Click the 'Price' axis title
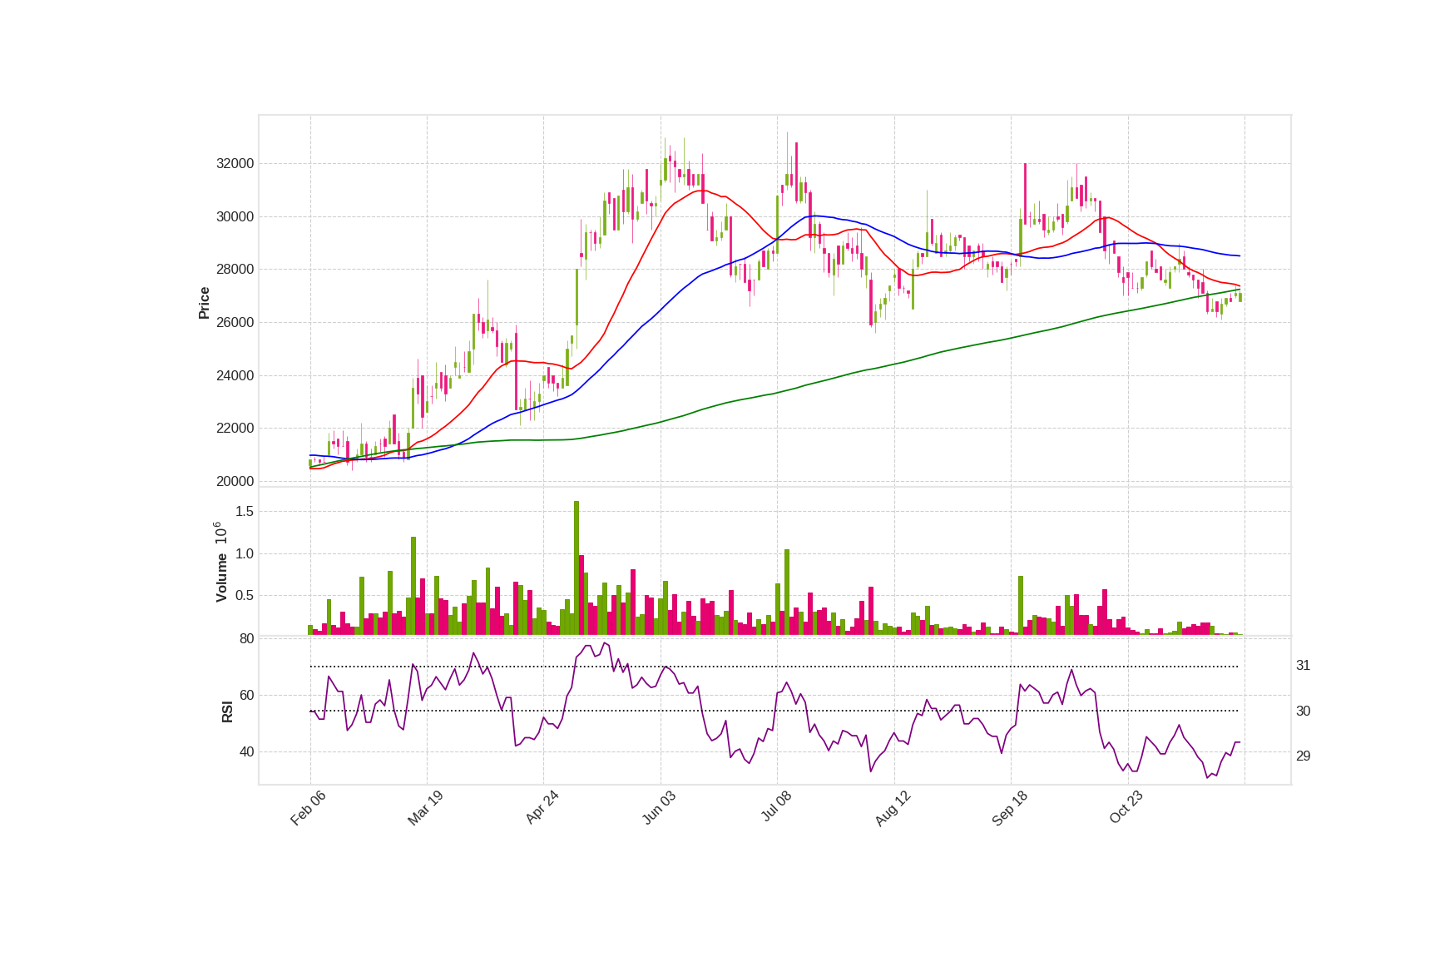The image size is (1435, 957). click(x=204, y=303)
